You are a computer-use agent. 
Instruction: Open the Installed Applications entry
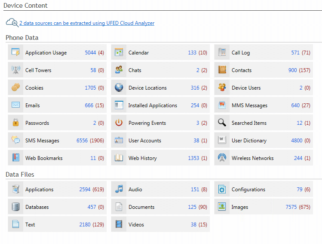(x=153, y=105)
